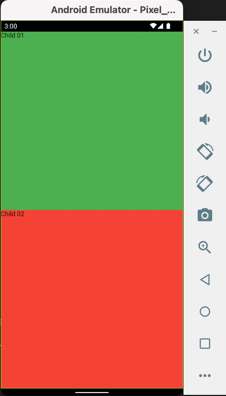The height and width of the screenshot is (396, 226).
Task: Tap the battery icon in status bar
Action: coord(168,26)
